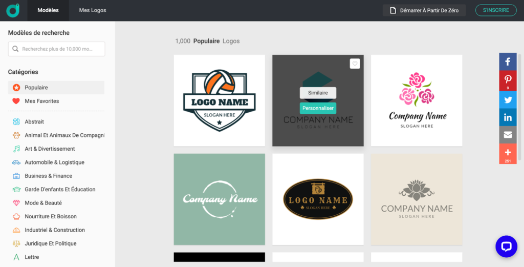Screen dimensions: 524x267
Task: Click the chef hat icon
Action: [x=16, y=216]
